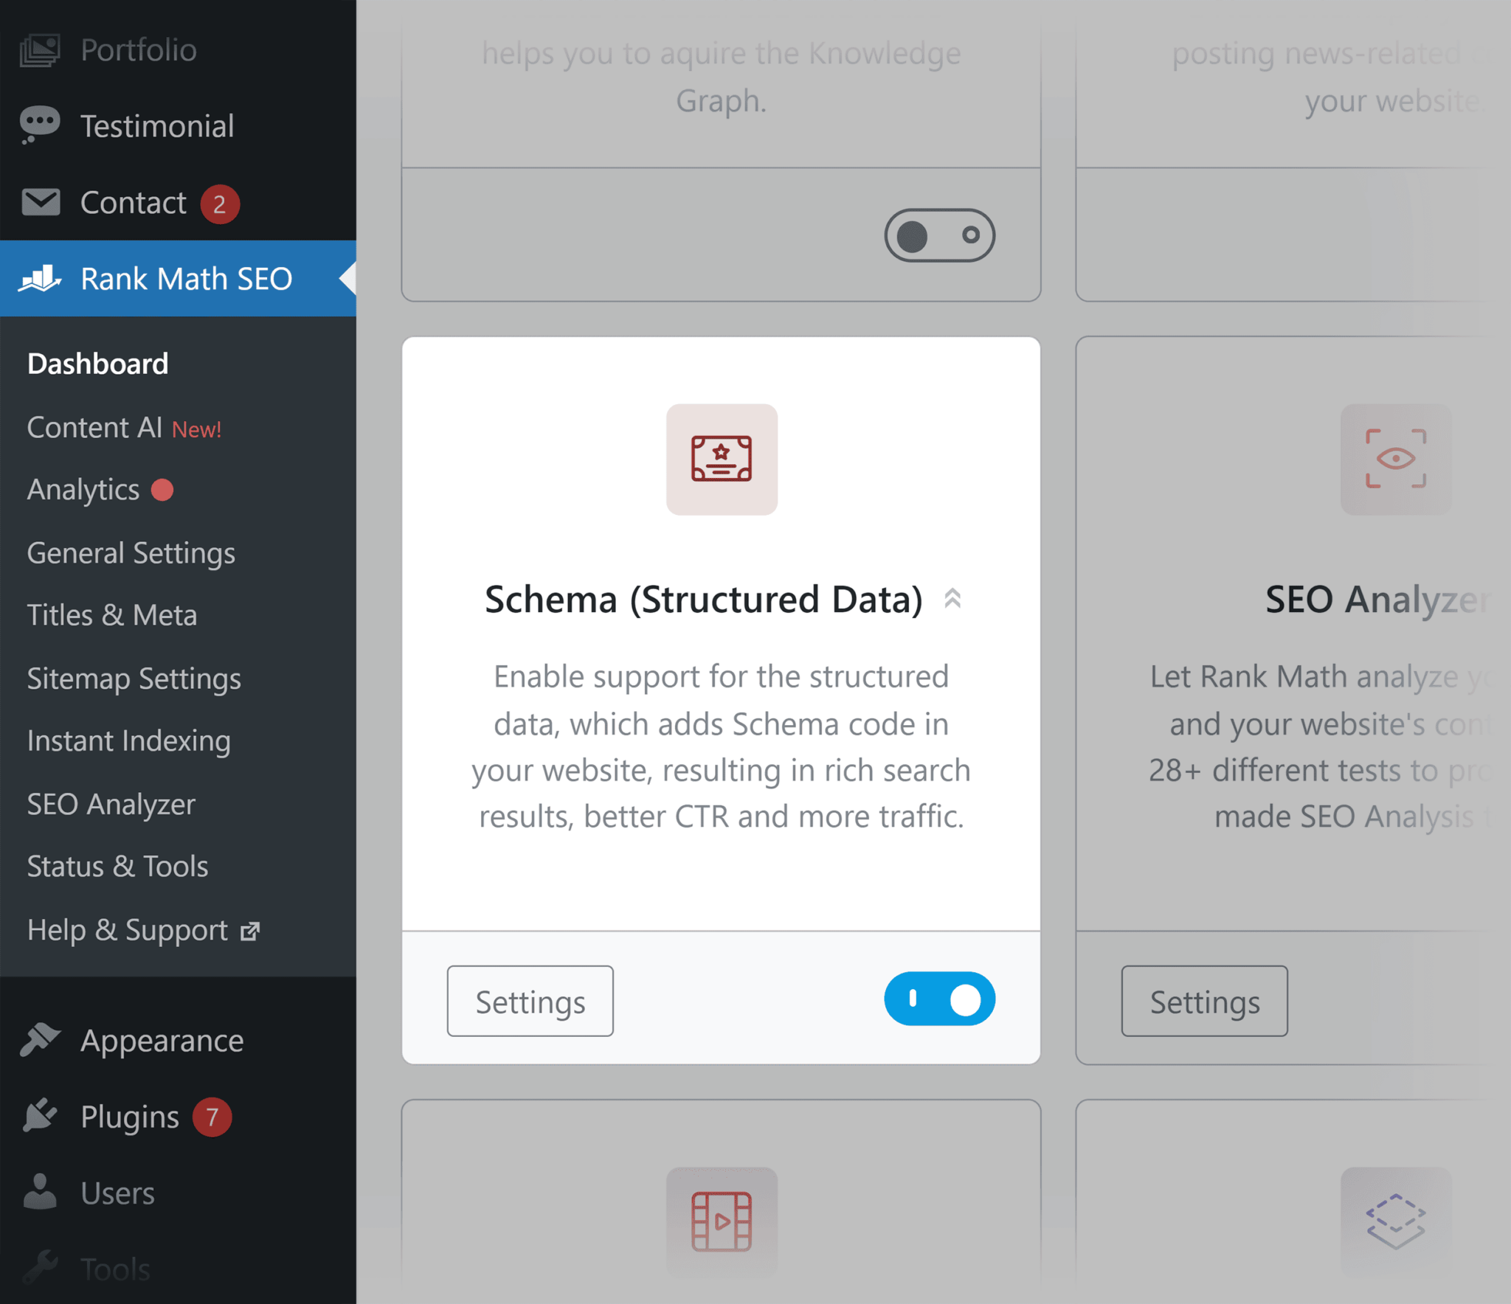Screen dimensions: 1511x1304
Task: Click the Contact envelope icon
Action: click(38, 201)
